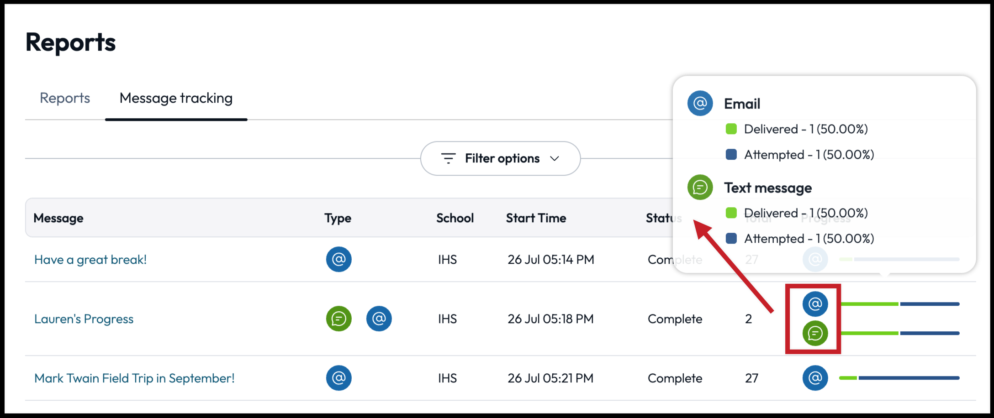Expand the Filter options dropdown
The width and height of the screenshot is (994, 418).
pyautogui.click(x=500, y=158)
